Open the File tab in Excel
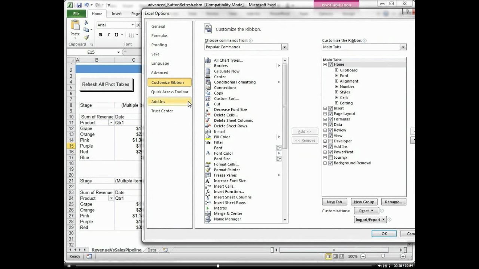Screen dimensions: 479x269 click(76, 14)
